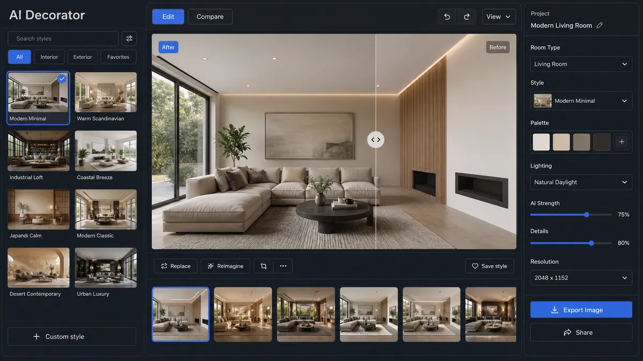The image size is (643, 361).
Task: Select the dark charcoal palette swatch
Action: 602,142
